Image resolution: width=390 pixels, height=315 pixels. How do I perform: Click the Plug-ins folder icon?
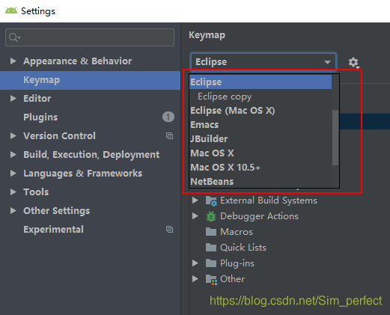pyautogui.click(x=211, y=263)
